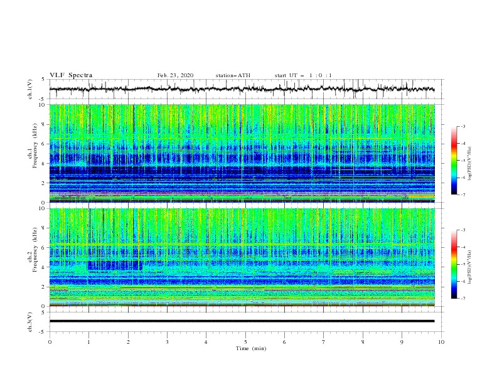
Task: Click time axis tick label "5"
Action: [x=245, y=342]
